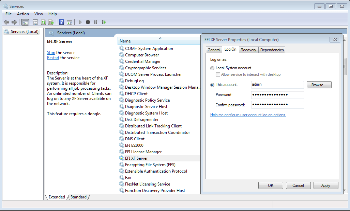Switch to the Standard view tab

79,197
